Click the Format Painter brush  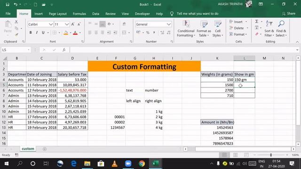click(x=16, y=35)
